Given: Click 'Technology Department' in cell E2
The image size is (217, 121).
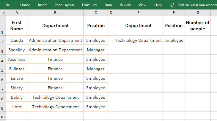Looking at the screenshot, I should (x=138, y=40).
